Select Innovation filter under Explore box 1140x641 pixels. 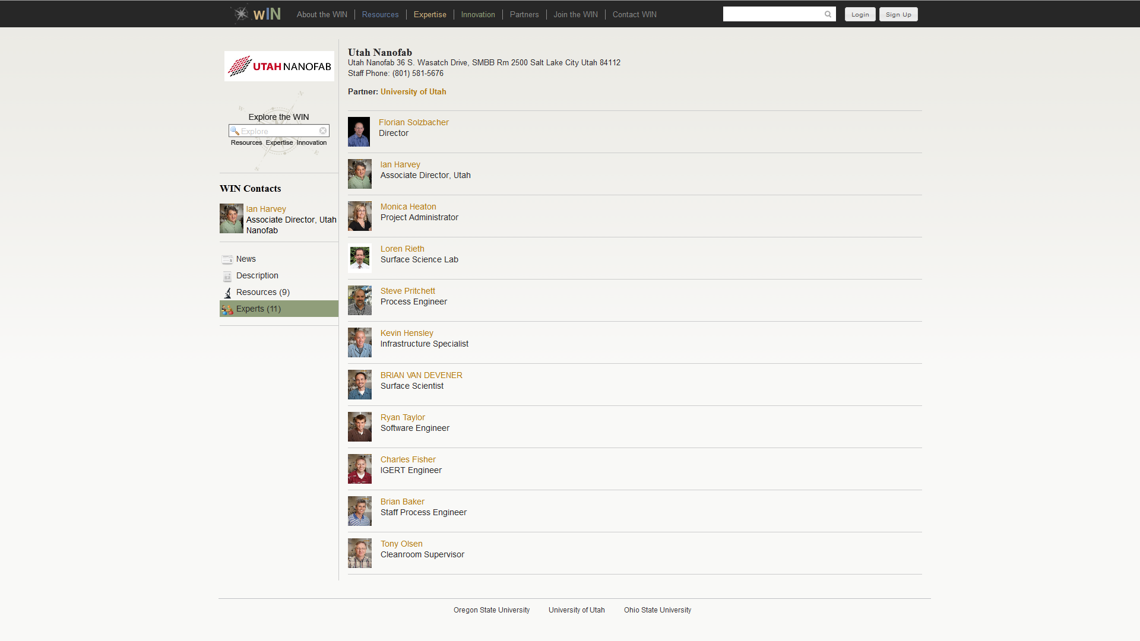312,142
